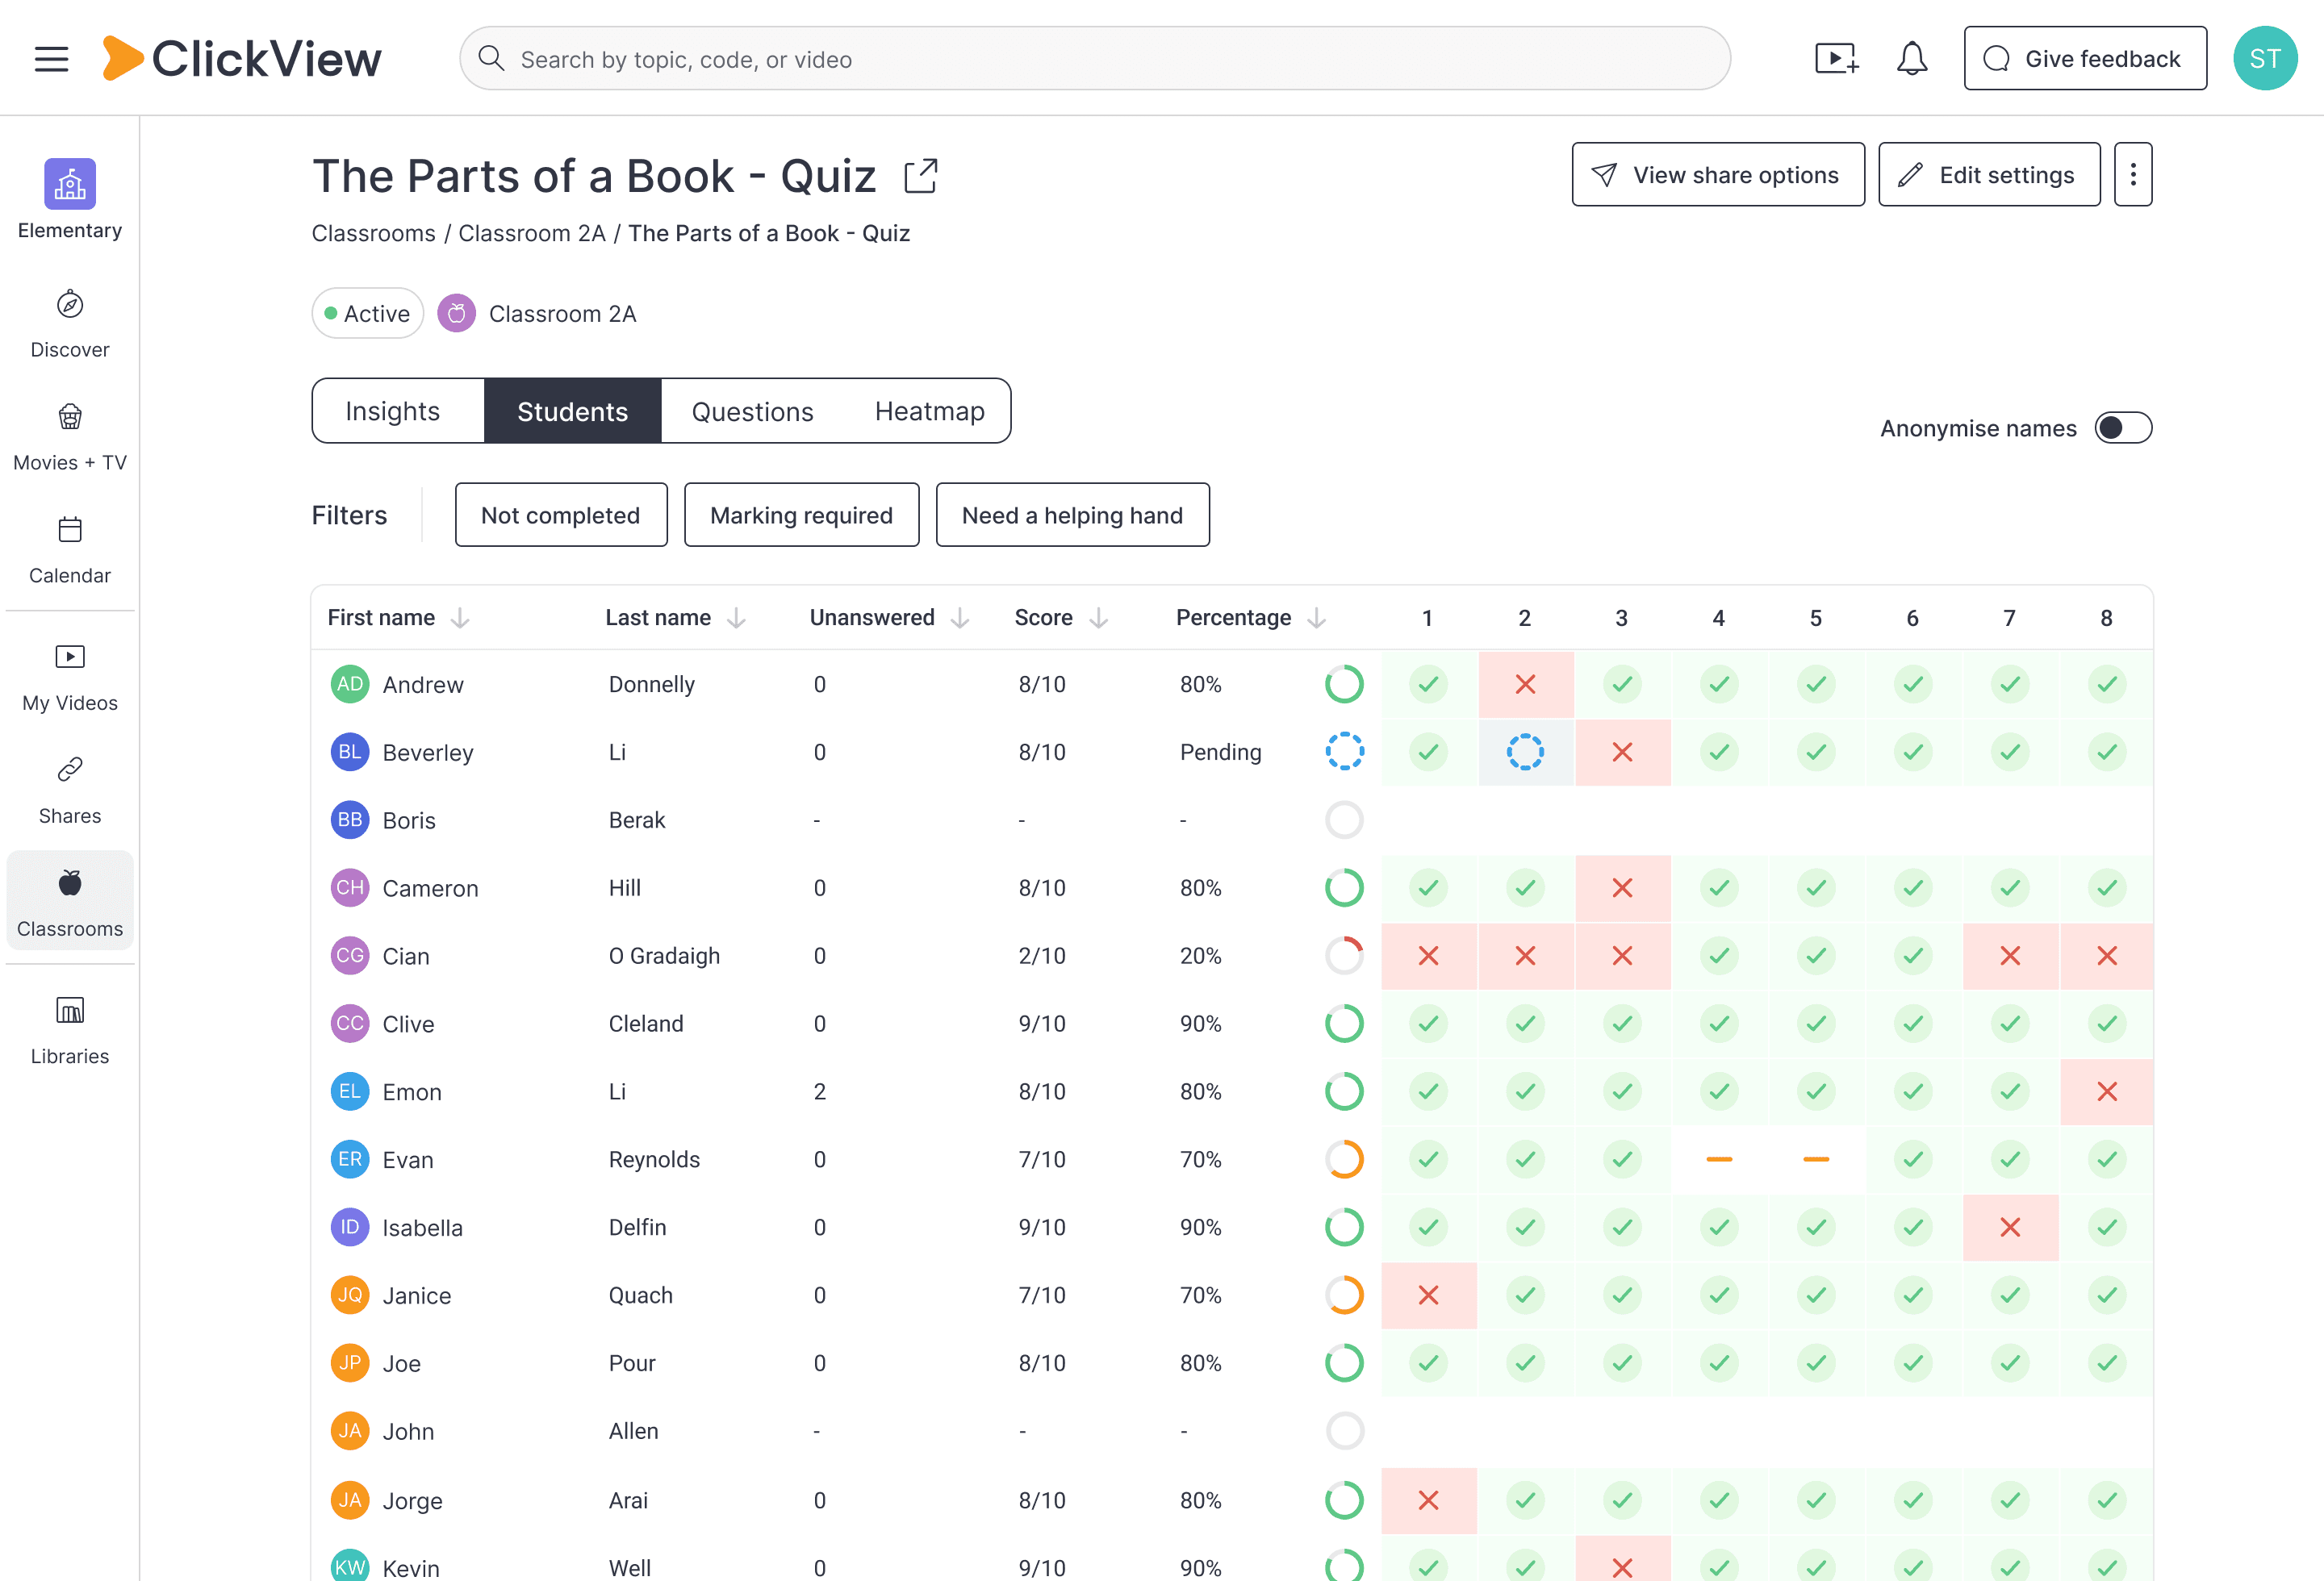Open Elementary in the sidebar
The width and height of the screenshot is (2324, 1581).
(70, 200)
